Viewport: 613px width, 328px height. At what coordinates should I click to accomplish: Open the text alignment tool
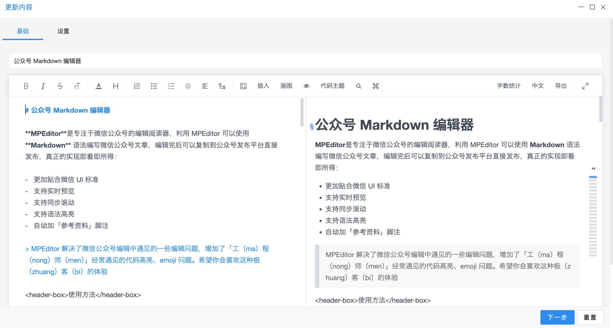click(x=205, y=86)
